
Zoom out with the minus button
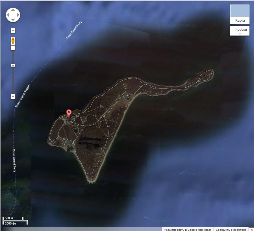tap(13, 96)
